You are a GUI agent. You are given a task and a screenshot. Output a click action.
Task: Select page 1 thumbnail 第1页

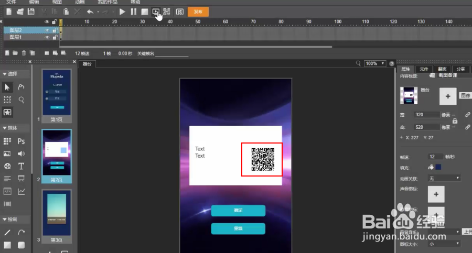pos(57,96)
